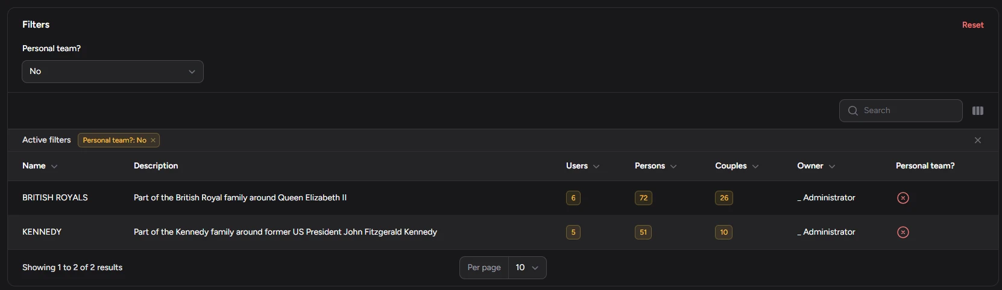This screenshot has width=1002, height=290.
Task: Open the Per page dropdown
Action: tap(527, 268)
